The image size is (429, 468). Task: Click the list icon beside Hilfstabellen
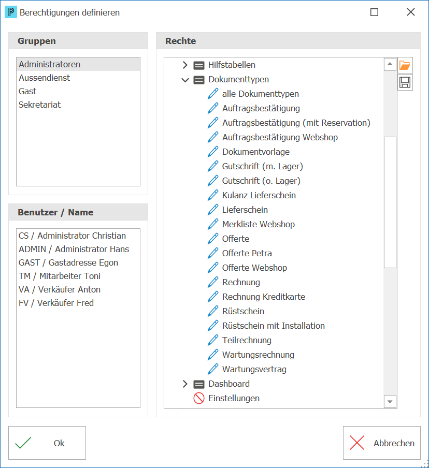[x=199, y=65]
